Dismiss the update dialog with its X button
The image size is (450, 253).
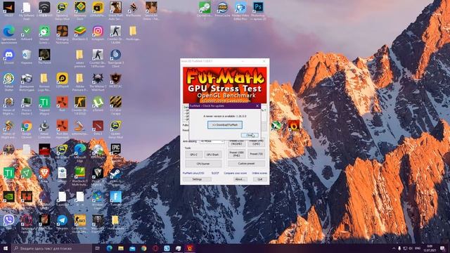257,106
